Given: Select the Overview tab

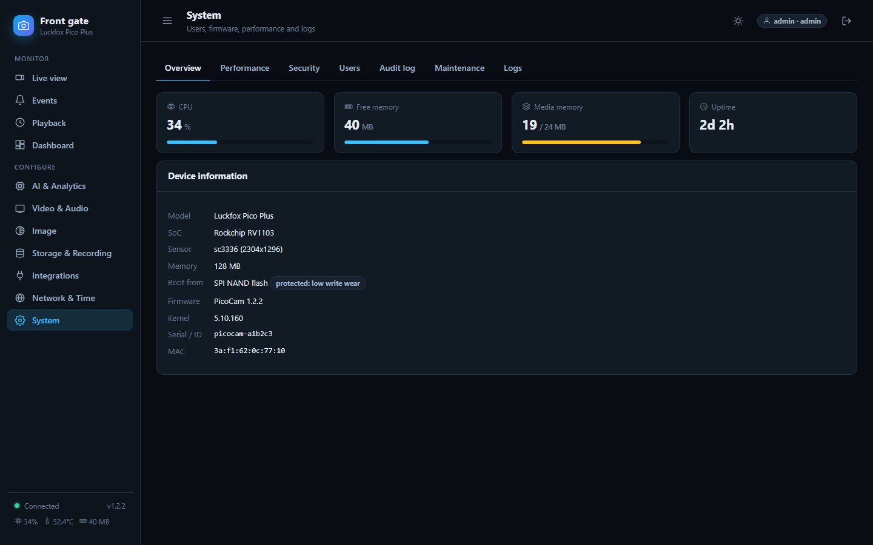Looking at the screenshot, I should coord(183,68).
